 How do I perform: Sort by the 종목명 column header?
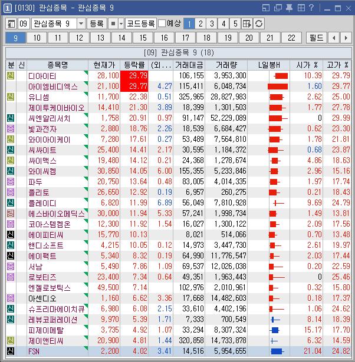click(58, 65)
